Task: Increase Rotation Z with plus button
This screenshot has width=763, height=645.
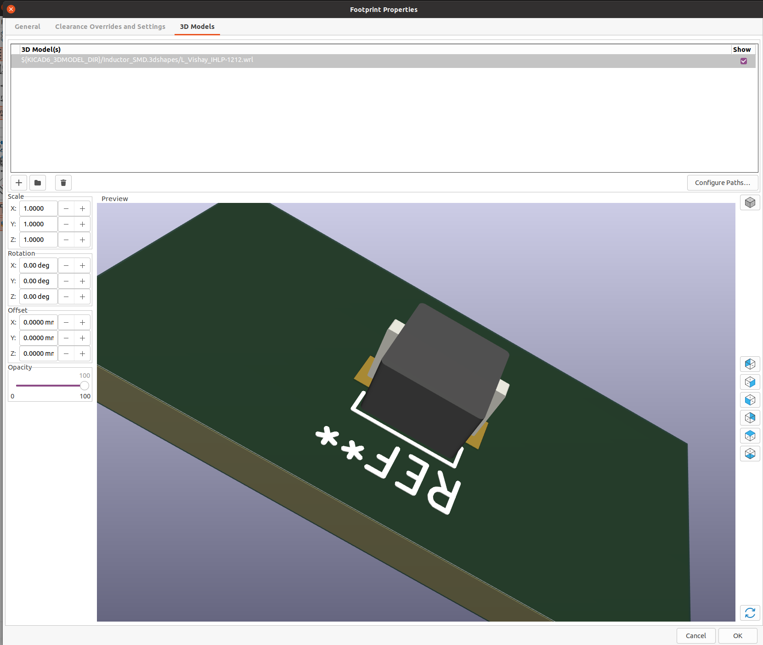Action: [x=82, y=297]
